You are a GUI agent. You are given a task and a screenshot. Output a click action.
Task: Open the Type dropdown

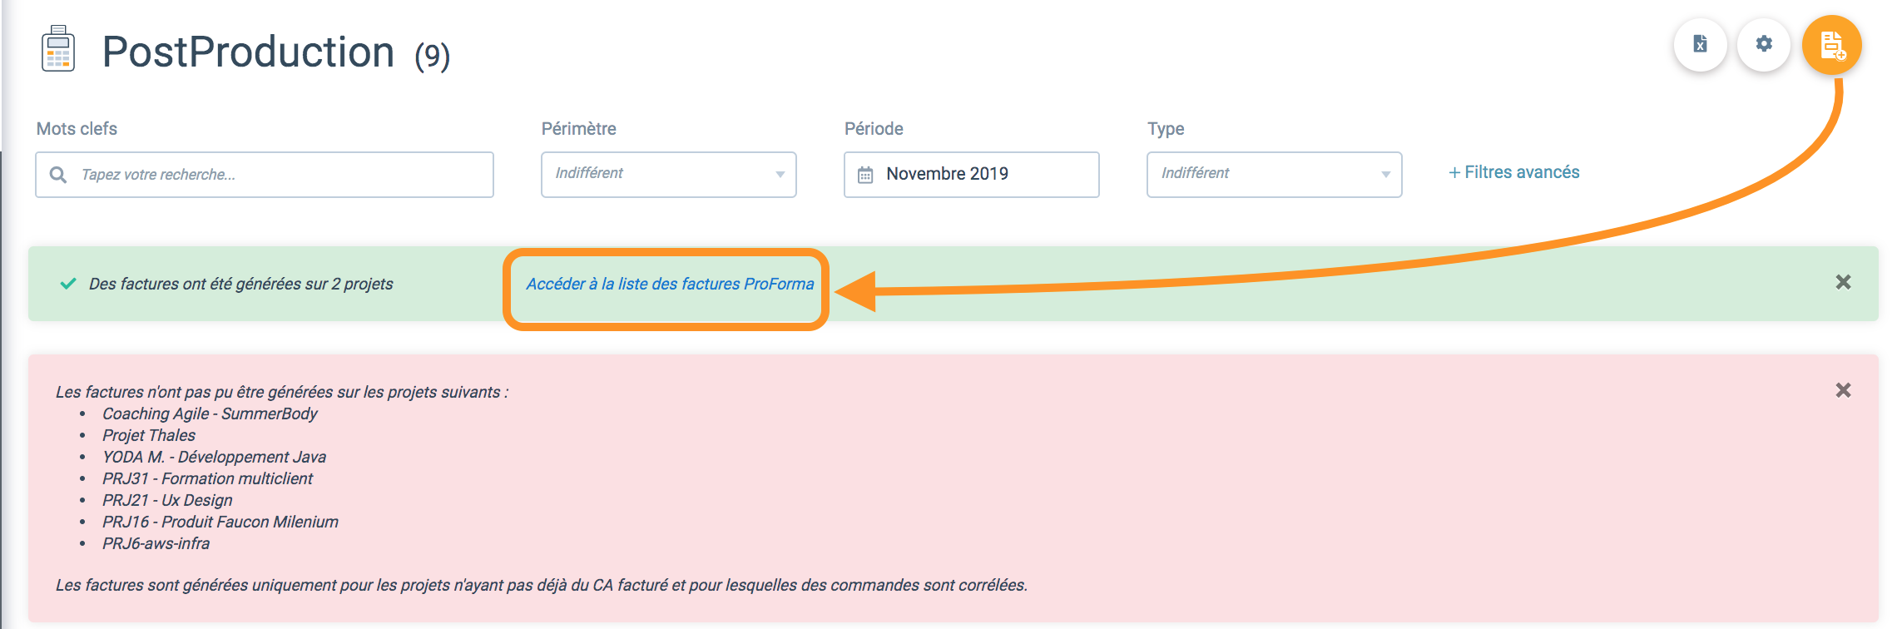click(1274, 174)
